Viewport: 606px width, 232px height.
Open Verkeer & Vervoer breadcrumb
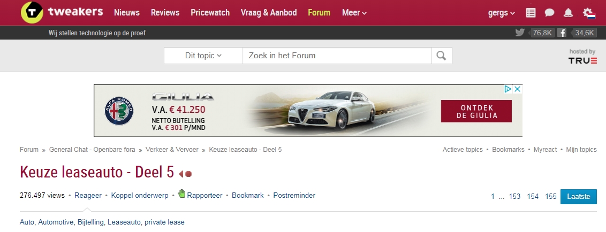click(172, 149)
